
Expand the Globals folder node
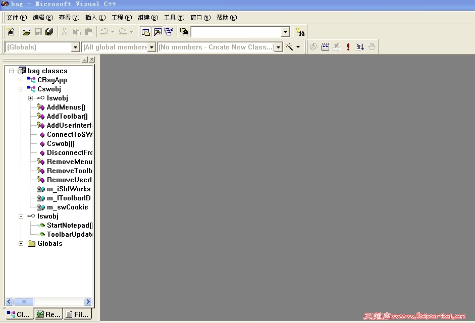pyautogui.click(x=21, y=244)
